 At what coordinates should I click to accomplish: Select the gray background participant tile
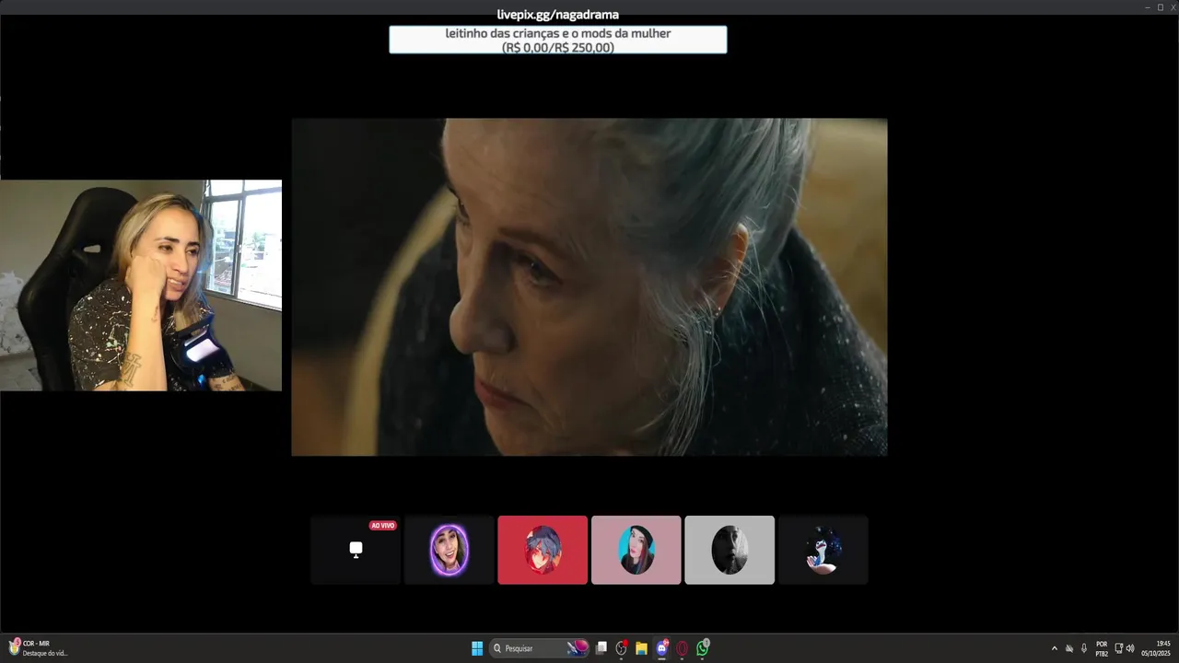click(730, 550)
